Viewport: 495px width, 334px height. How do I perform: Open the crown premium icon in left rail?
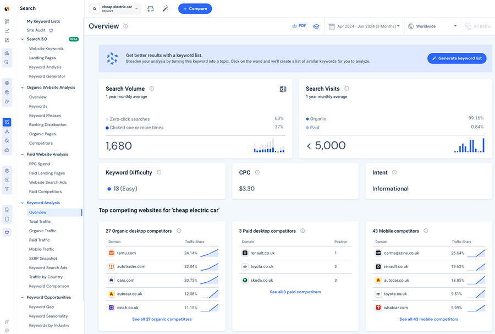pos(7,232)
